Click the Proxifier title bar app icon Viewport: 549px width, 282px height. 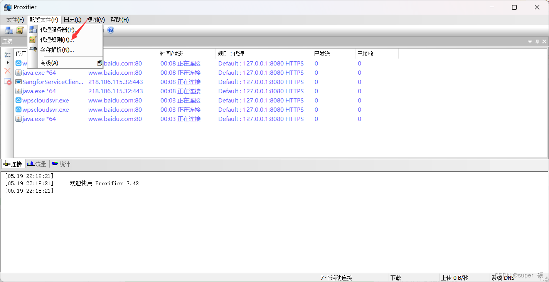7,7
